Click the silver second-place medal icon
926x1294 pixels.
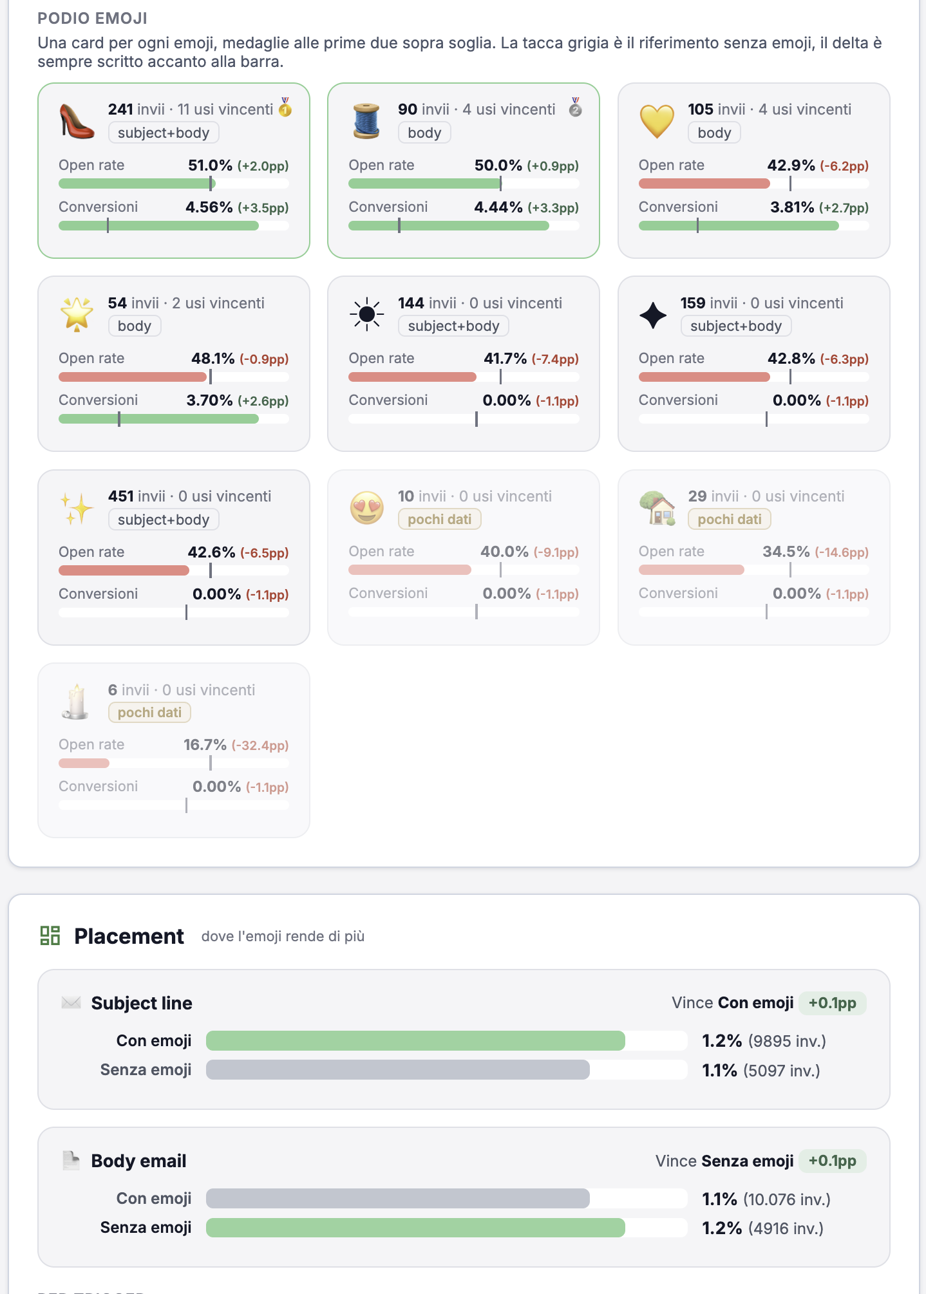coord(575,107)
